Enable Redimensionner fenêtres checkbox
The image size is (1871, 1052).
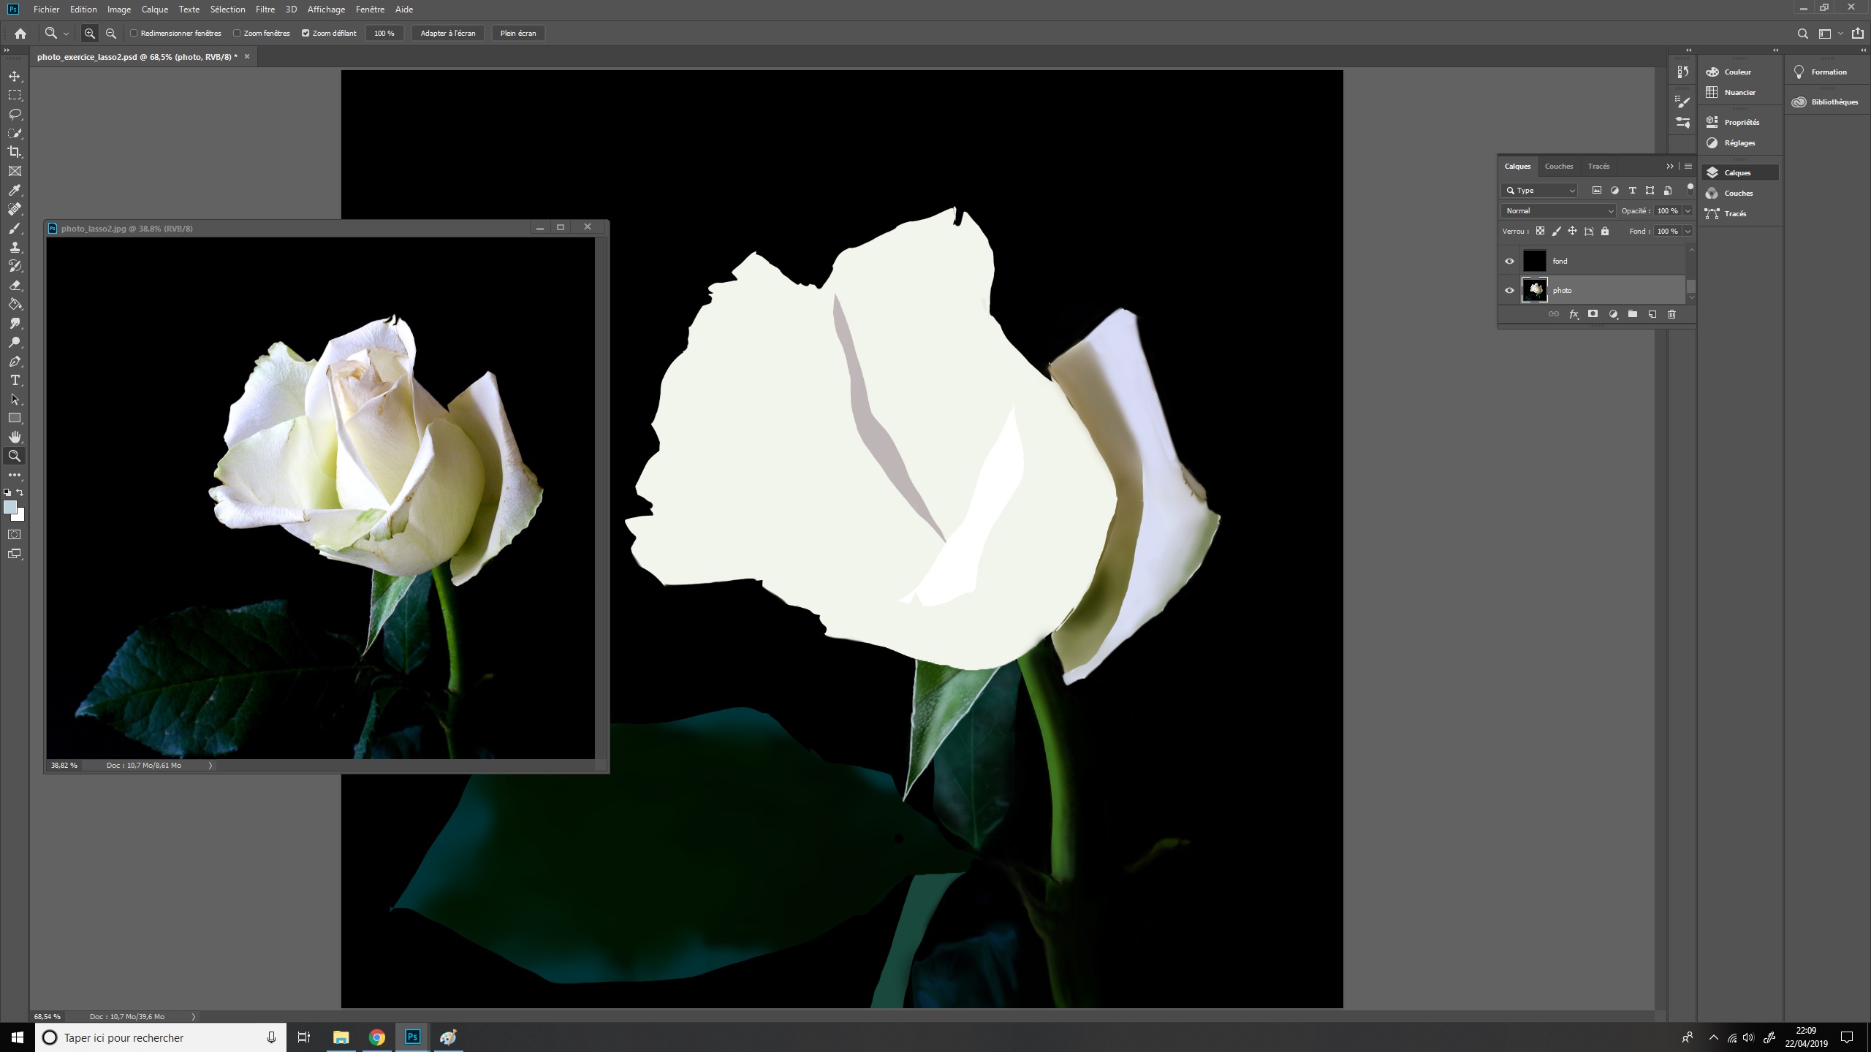[x=134, y=33]
